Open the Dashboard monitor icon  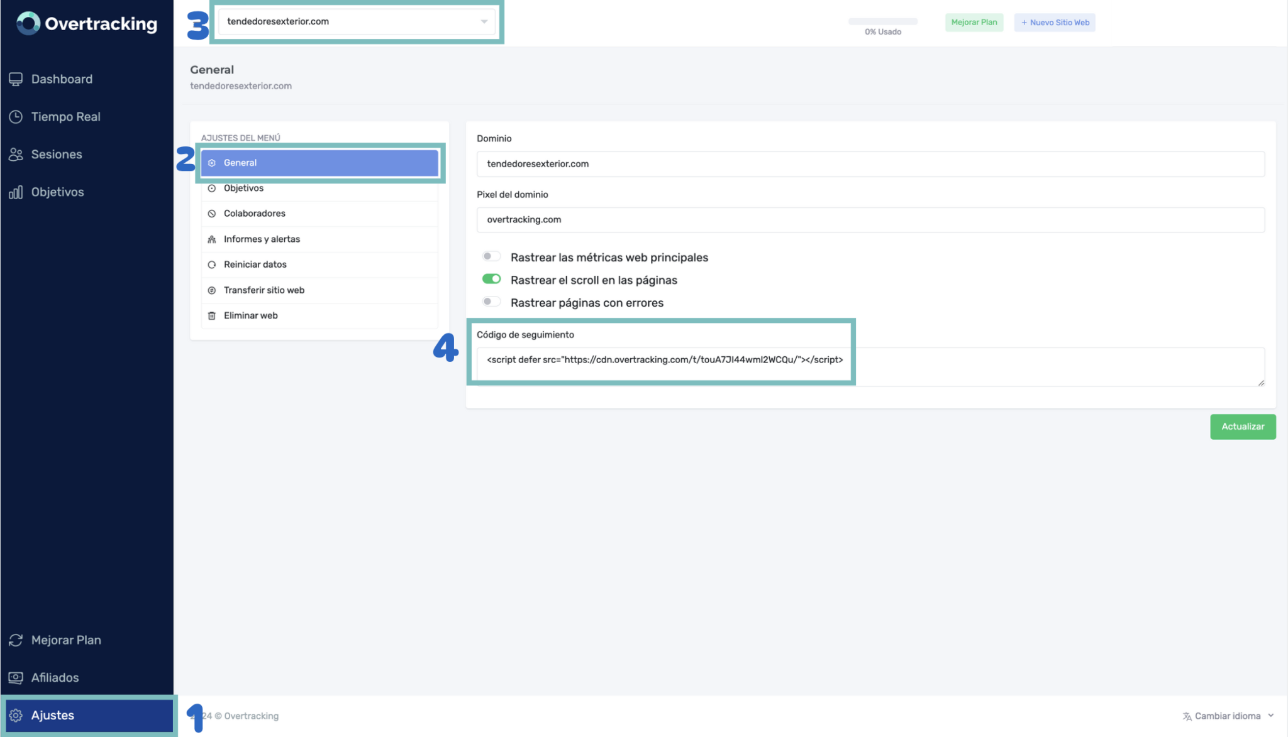coord(16,79)
